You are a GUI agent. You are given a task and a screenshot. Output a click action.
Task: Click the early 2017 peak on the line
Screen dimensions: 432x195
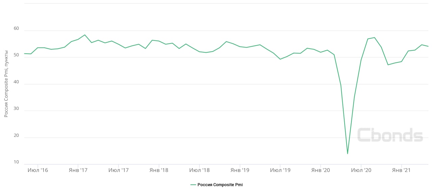[85, 35]
